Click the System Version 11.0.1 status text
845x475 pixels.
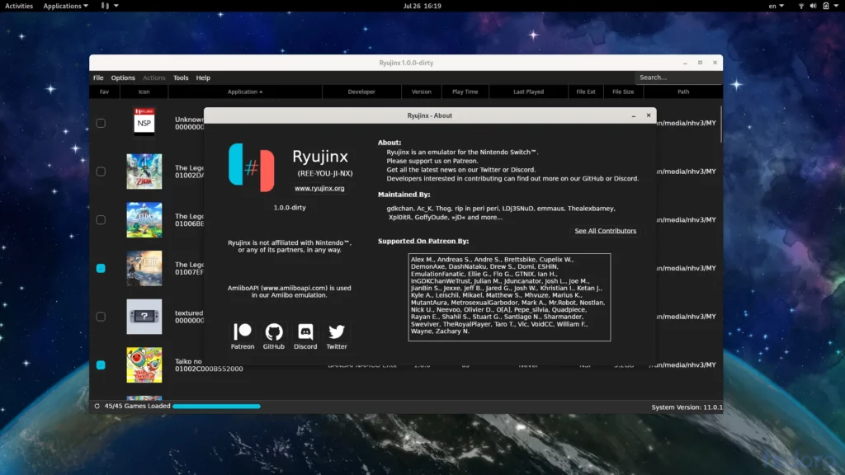(687, 407)
